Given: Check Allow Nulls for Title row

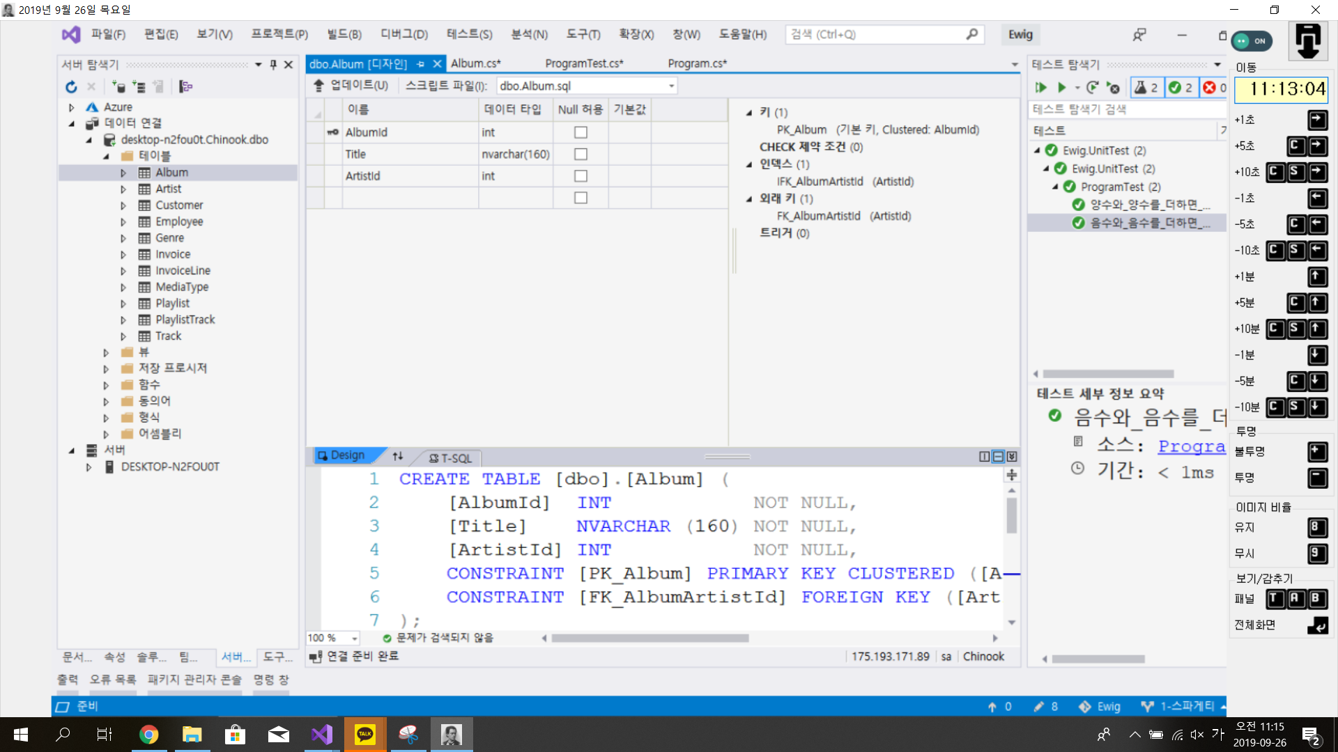Looking at the screenshot, I should pyautogui.click(x=580, y=154).
